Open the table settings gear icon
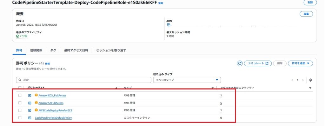This screenshot has height=126, width=325. pyautogui.click(x=310, y=80)
